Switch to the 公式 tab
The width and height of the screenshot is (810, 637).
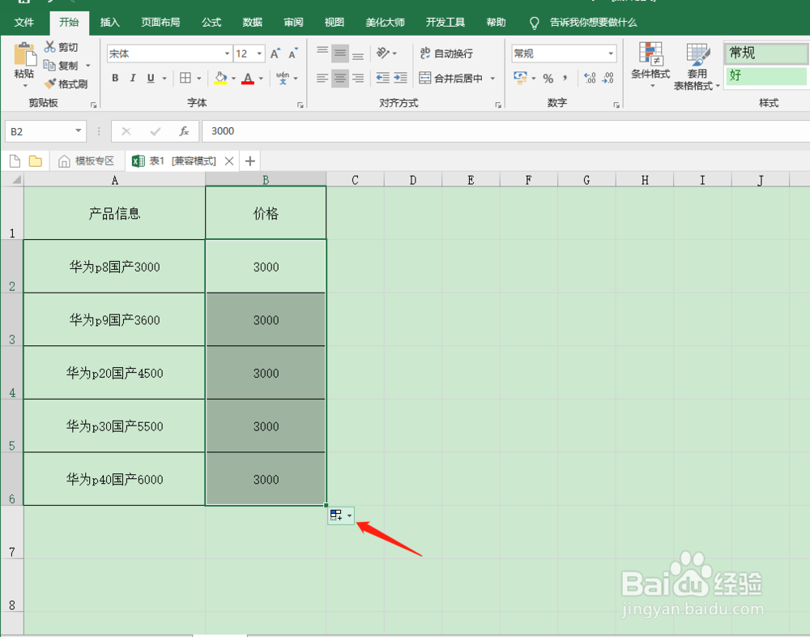211,22
